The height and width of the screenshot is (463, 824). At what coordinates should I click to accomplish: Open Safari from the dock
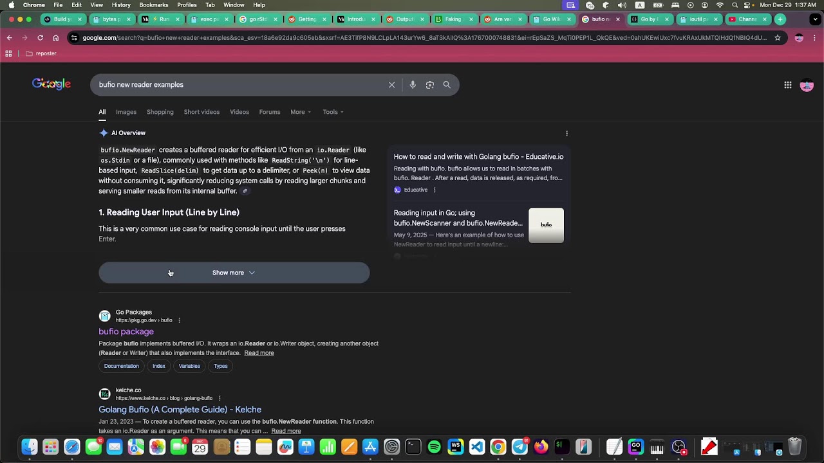tap(72, 446)
